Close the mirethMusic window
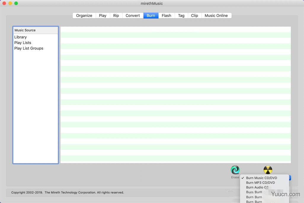 click(4, 3)
